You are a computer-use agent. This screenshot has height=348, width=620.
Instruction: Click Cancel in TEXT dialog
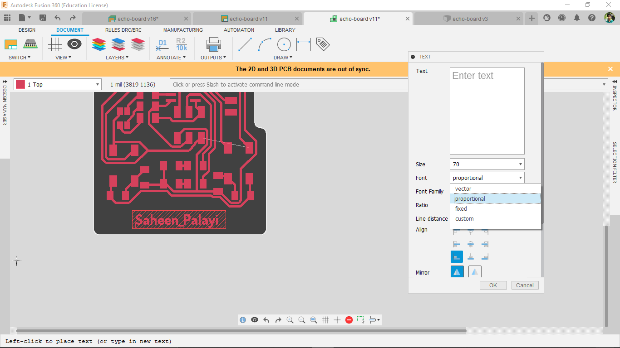(525, 285)
